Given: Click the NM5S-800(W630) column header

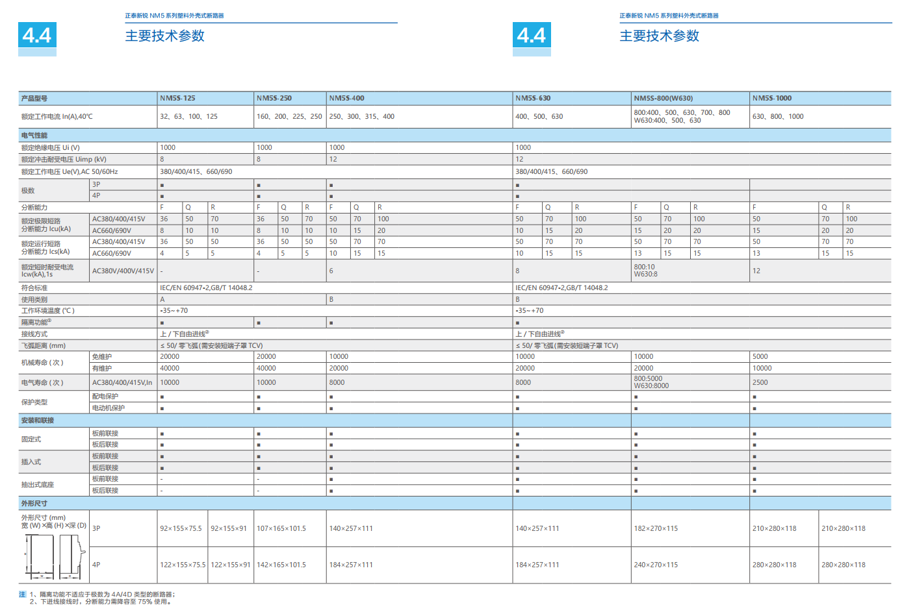Looking at the screenshot, I should pyautogui.click(x=663, y=99).
